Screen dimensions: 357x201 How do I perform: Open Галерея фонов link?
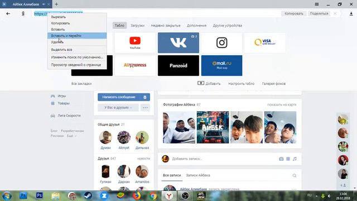[x=274, y=84]
